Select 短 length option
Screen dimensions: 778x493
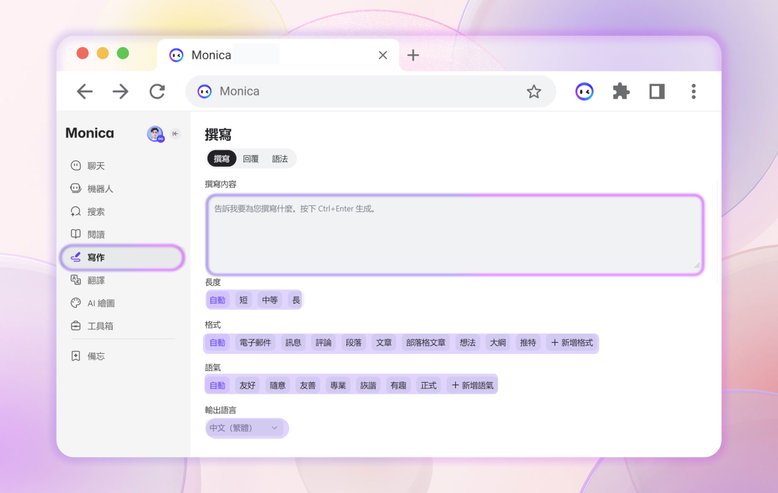[243, 300]
